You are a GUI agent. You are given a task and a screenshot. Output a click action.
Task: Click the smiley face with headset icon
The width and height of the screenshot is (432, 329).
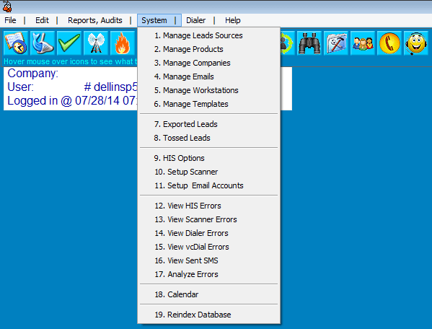click(416, 43)
